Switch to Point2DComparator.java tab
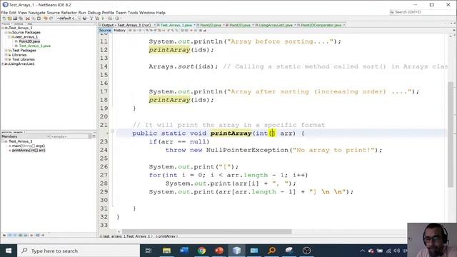Image resolution: width=457 pixels, height=257 pixels. (x=321, y=25)
